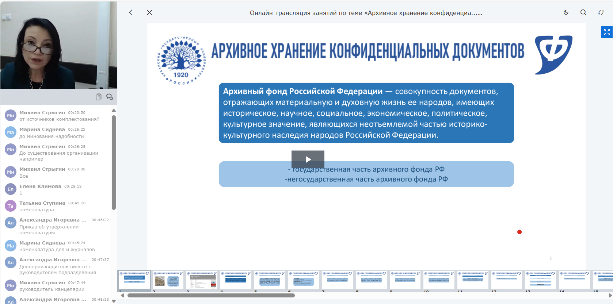Click the timestamp 00:48:23
The image size is (613, 304).
pos(100,299)
